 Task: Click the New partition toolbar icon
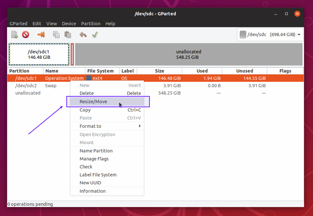point(14,35)
